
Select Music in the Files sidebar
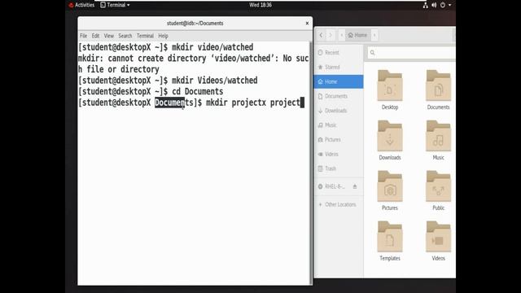point(339,125)
